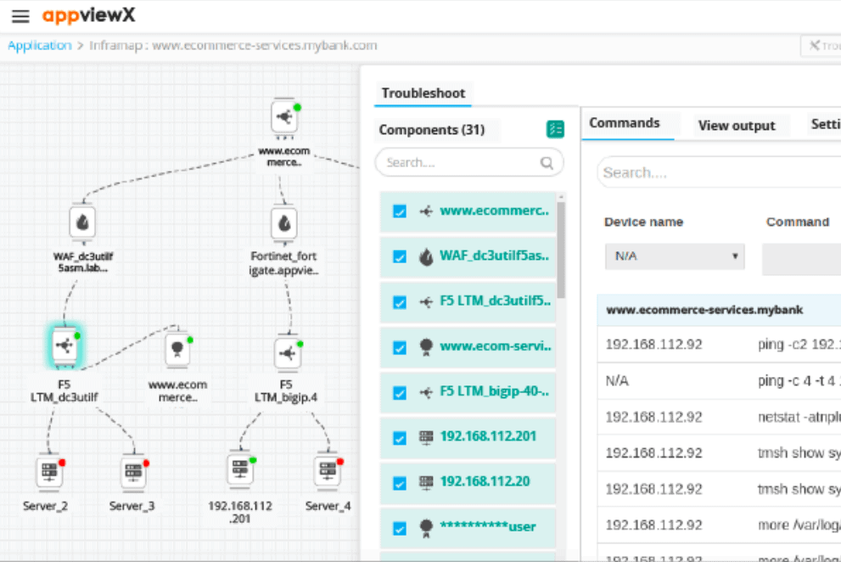Screen dimensions: 841x562
Task: Switch to the Commands tab
Action: [x=625, y=123]
